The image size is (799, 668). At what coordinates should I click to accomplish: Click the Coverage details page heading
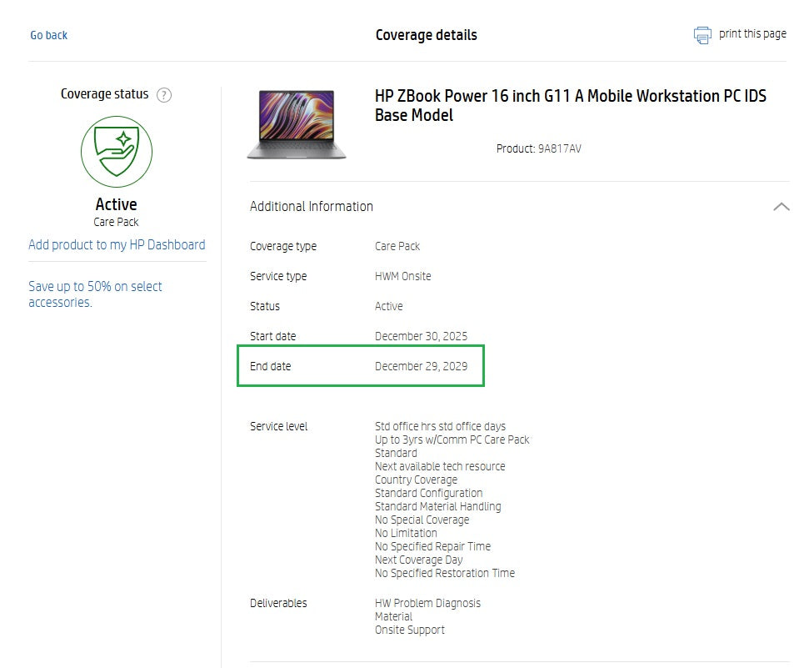click(426, 35)
